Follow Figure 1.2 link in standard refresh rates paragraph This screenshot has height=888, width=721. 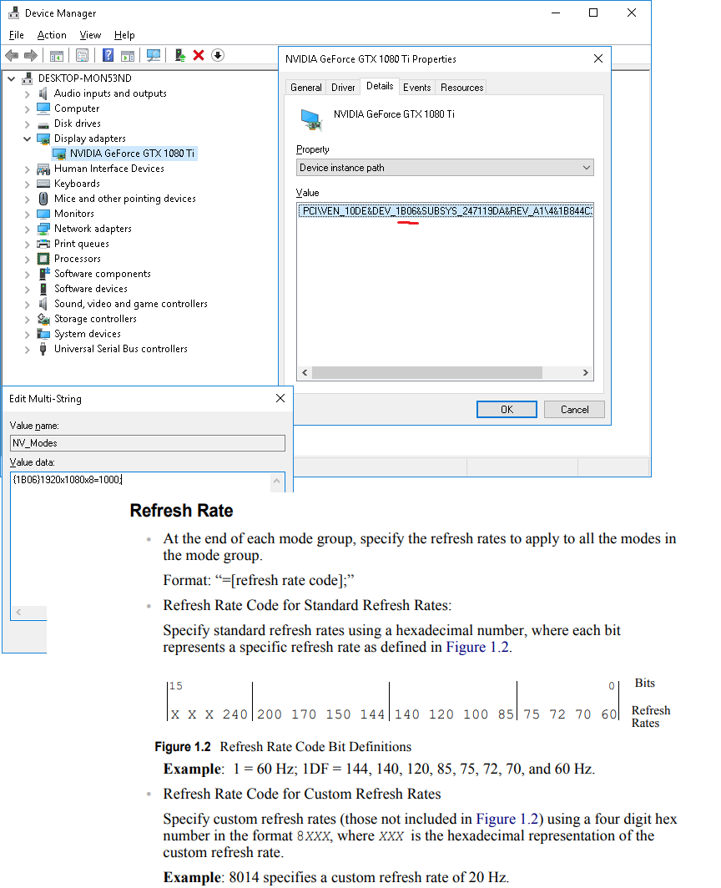477,648
